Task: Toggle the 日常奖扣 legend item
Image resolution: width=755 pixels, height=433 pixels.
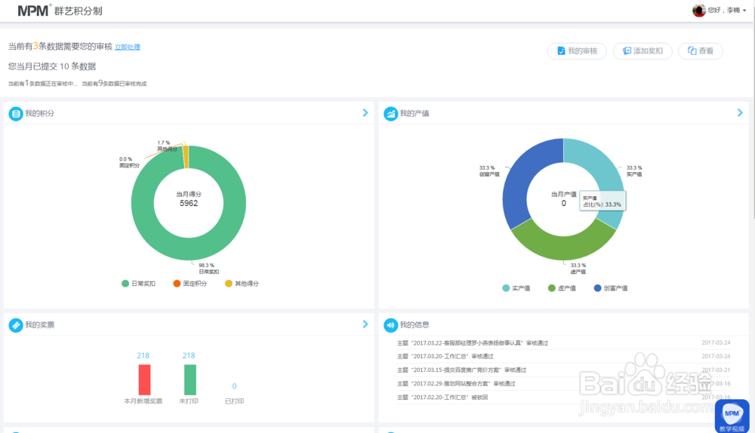Action: [x=139, y=284]
